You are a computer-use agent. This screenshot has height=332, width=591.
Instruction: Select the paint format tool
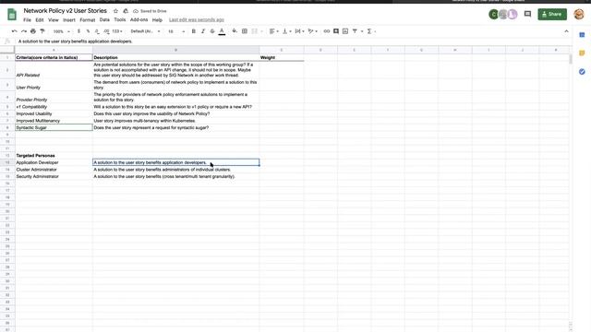(x=42, y=31)
